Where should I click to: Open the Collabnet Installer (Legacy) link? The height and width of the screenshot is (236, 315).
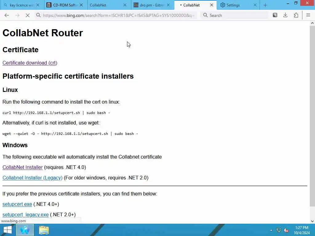[x=32, y=178]
